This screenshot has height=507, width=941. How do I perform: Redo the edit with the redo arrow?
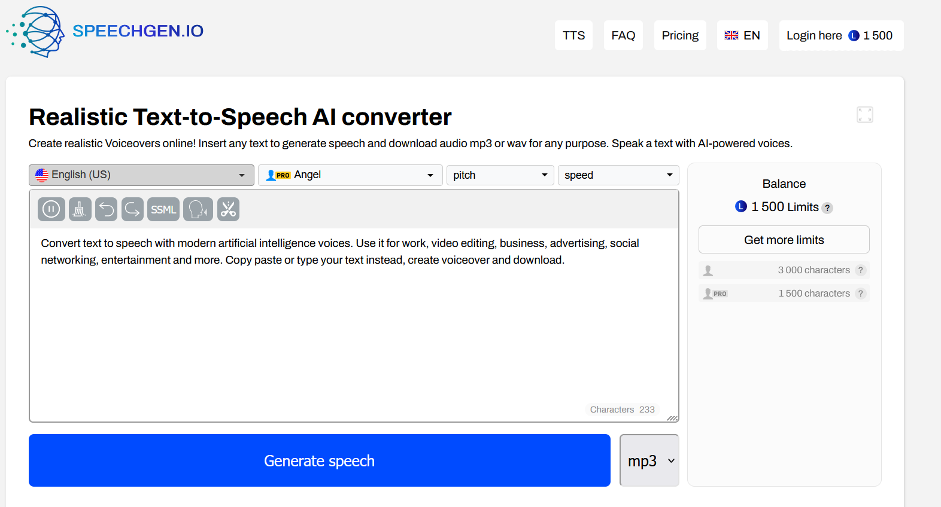[132, 209]
